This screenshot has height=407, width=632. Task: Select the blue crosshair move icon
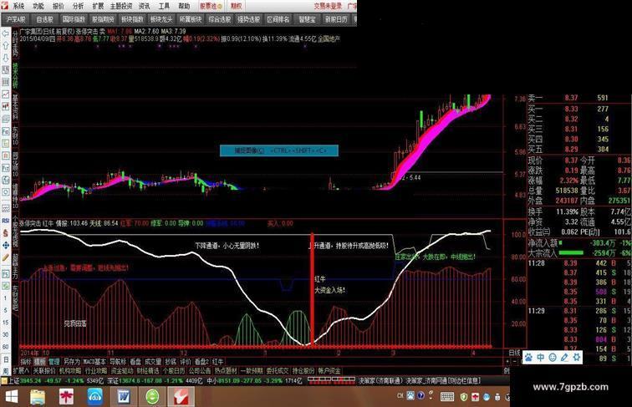(x=6, y=245)
